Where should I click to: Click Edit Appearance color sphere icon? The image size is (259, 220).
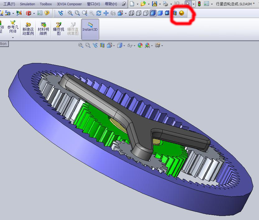pos(140,46)
